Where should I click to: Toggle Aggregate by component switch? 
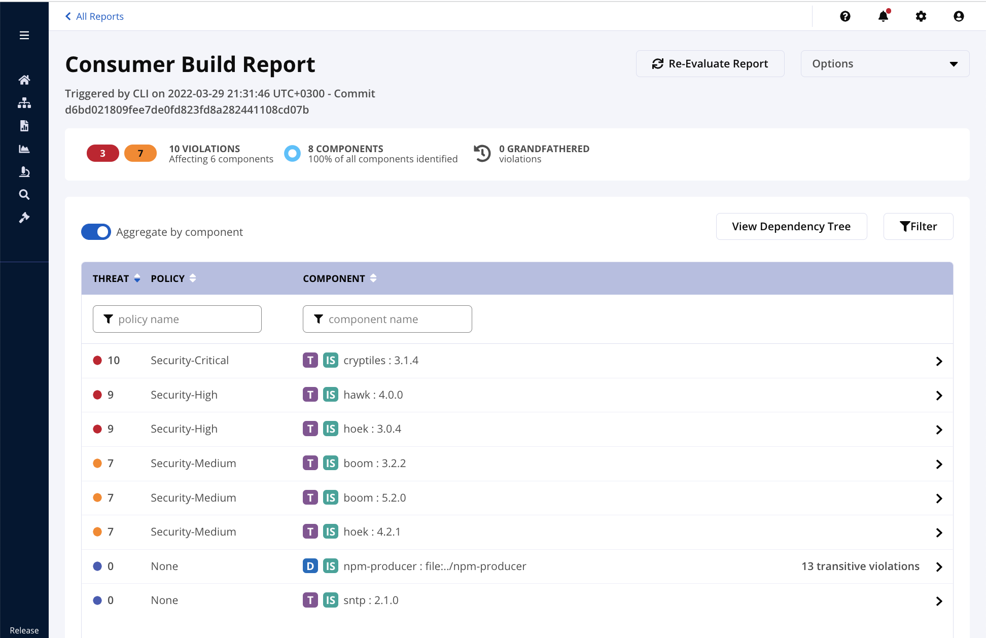tap(96, 232)
